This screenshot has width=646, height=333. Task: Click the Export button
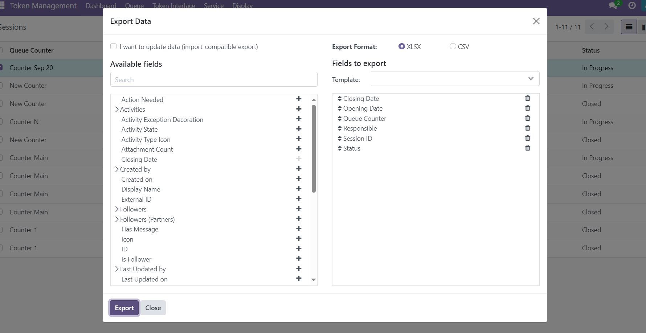(x=124, y=308)
